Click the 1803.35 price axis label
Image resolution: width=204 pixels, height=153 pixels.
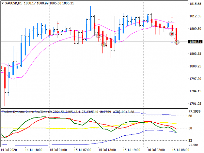195,54
